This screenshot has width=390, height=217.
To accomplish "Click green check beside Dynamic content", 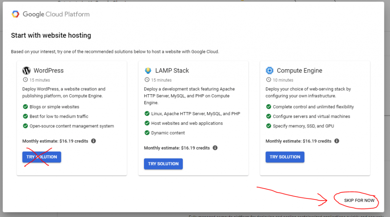I will pyautogui.click(x=147, y=133).
